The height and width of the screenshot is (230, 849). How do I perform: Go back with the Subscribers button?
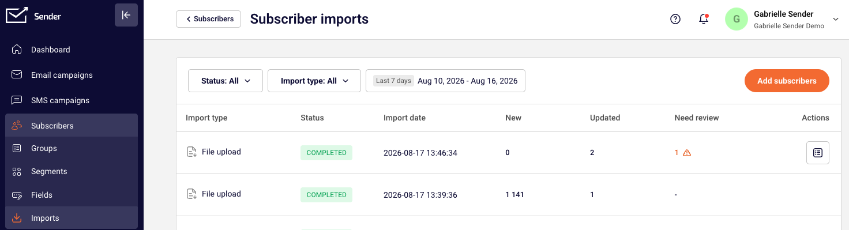(x=208, y=19)
